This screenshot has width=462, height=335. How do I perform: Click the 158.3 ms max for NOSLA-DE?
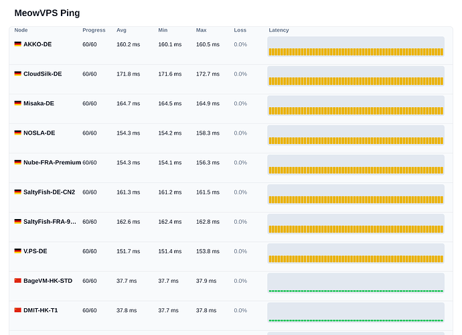click(x=208, y=133)
